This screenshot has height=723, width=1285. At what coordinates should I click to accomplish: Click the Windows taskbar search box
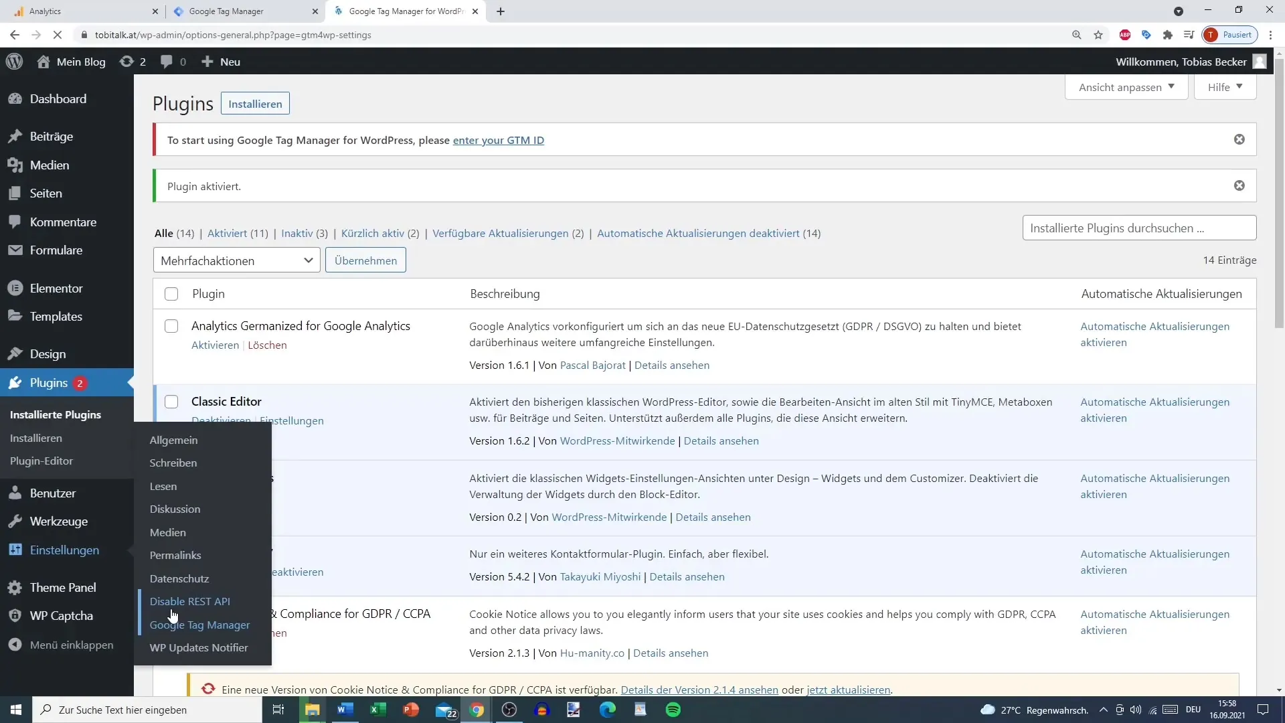(147, 710)
